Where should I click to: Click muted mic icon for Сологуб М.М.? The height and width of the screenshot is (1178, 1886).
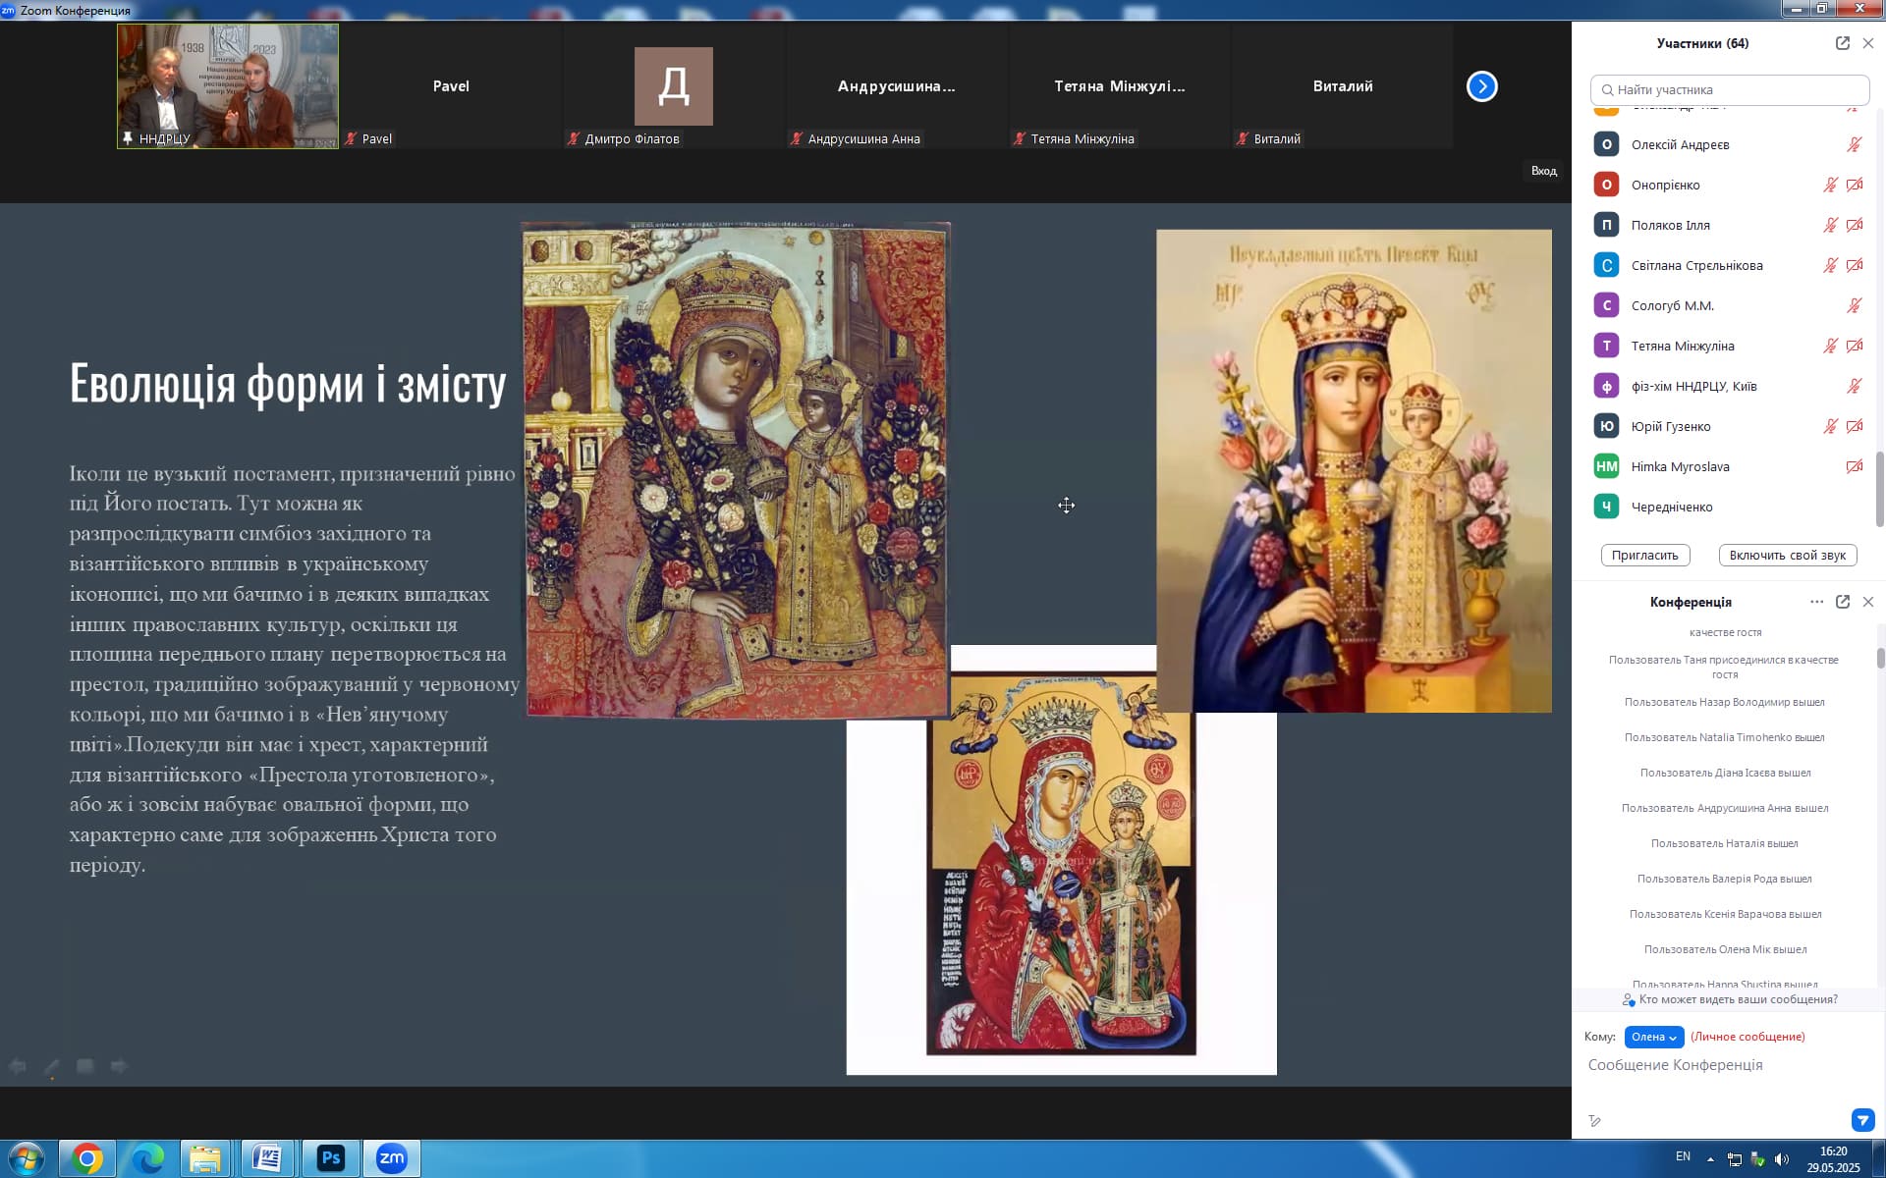tap(1854, 305)
